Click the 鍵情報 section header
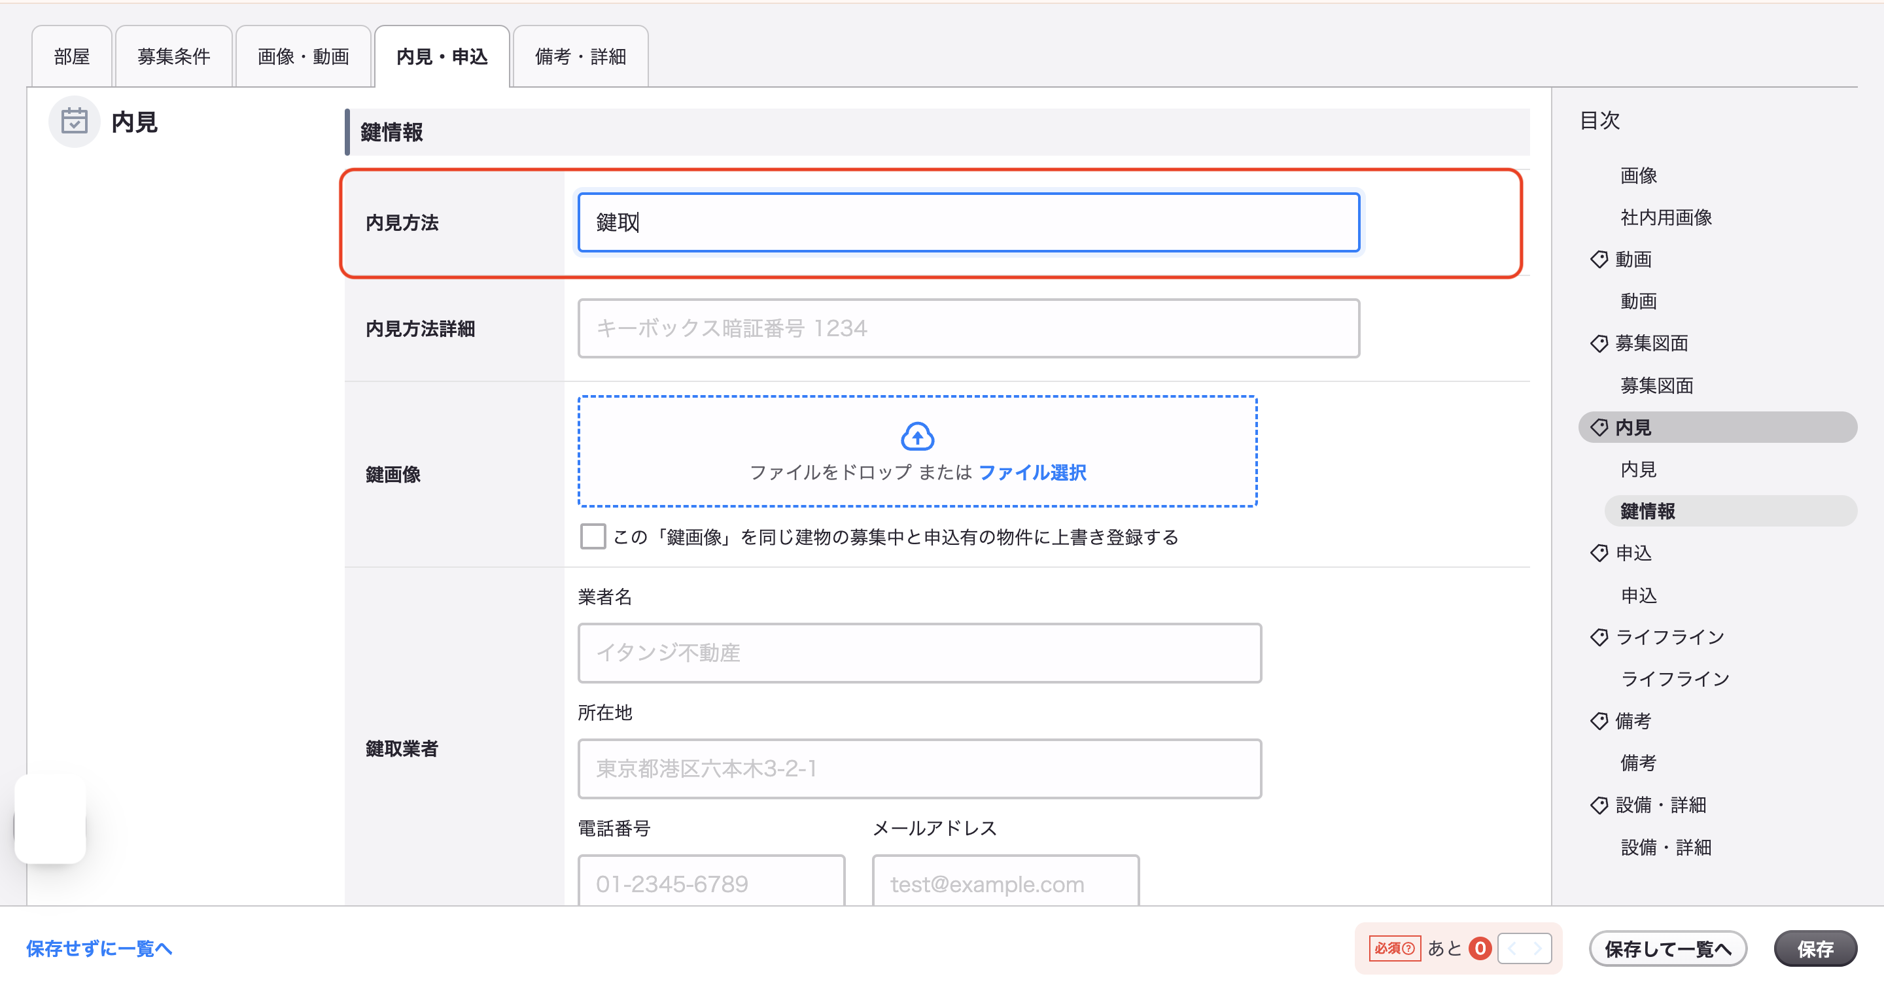 tap(937, 132)
